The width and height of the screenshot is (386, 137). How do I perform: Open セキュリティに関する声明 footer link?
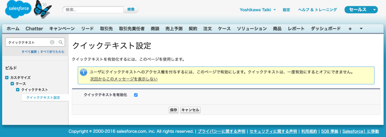click(273, 131)
